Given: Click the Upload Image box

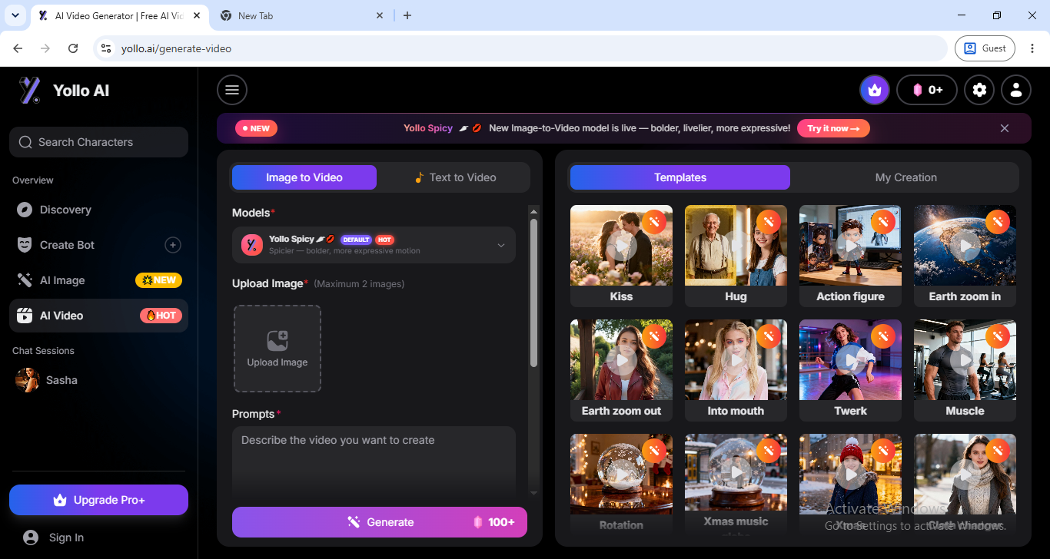Looking at the screenshot, I should click(277, 349).
